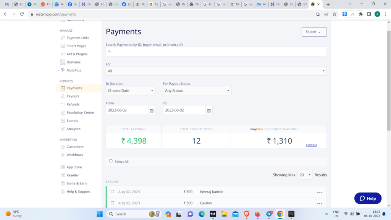The image size is (391, 220).
Task: Open Analytics from the sidebar
Action: [x=73, y=129]
